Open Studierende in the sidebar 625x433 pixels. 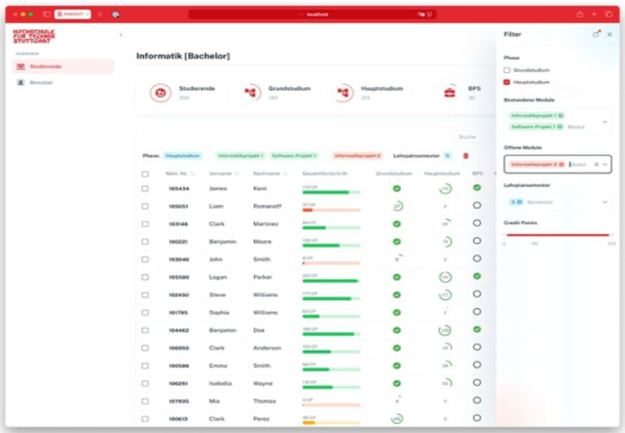63,66
